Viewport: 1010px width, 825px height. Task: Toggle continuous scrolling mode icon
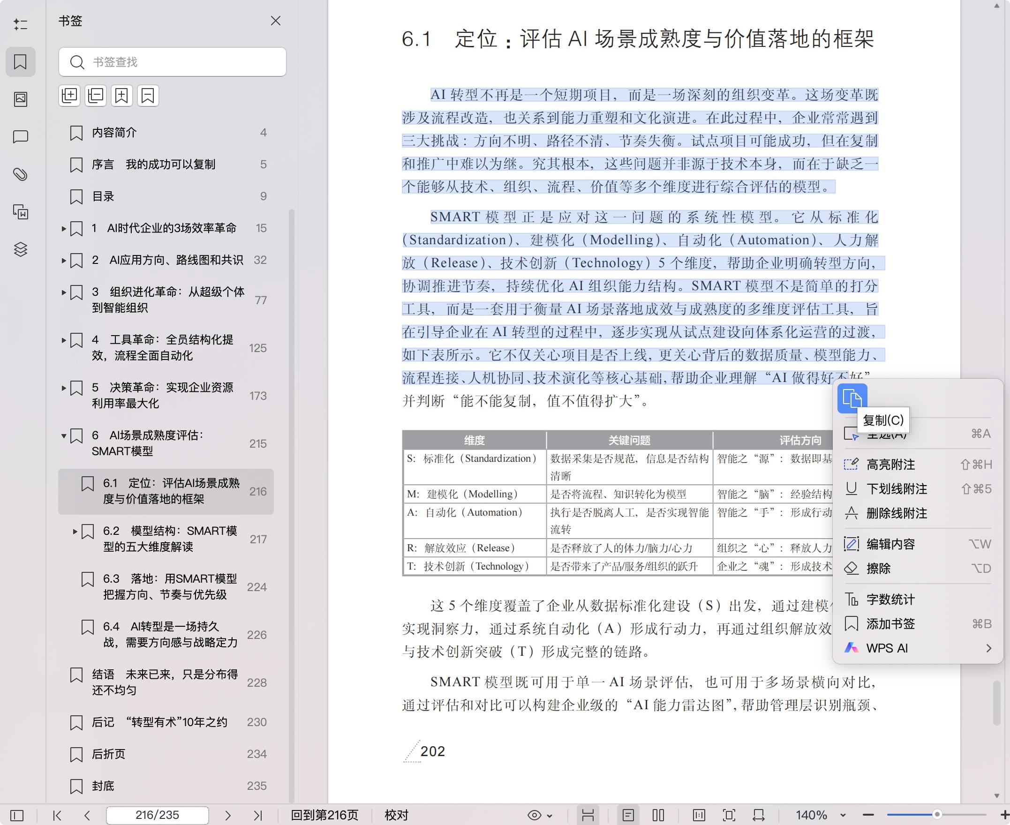588,816
